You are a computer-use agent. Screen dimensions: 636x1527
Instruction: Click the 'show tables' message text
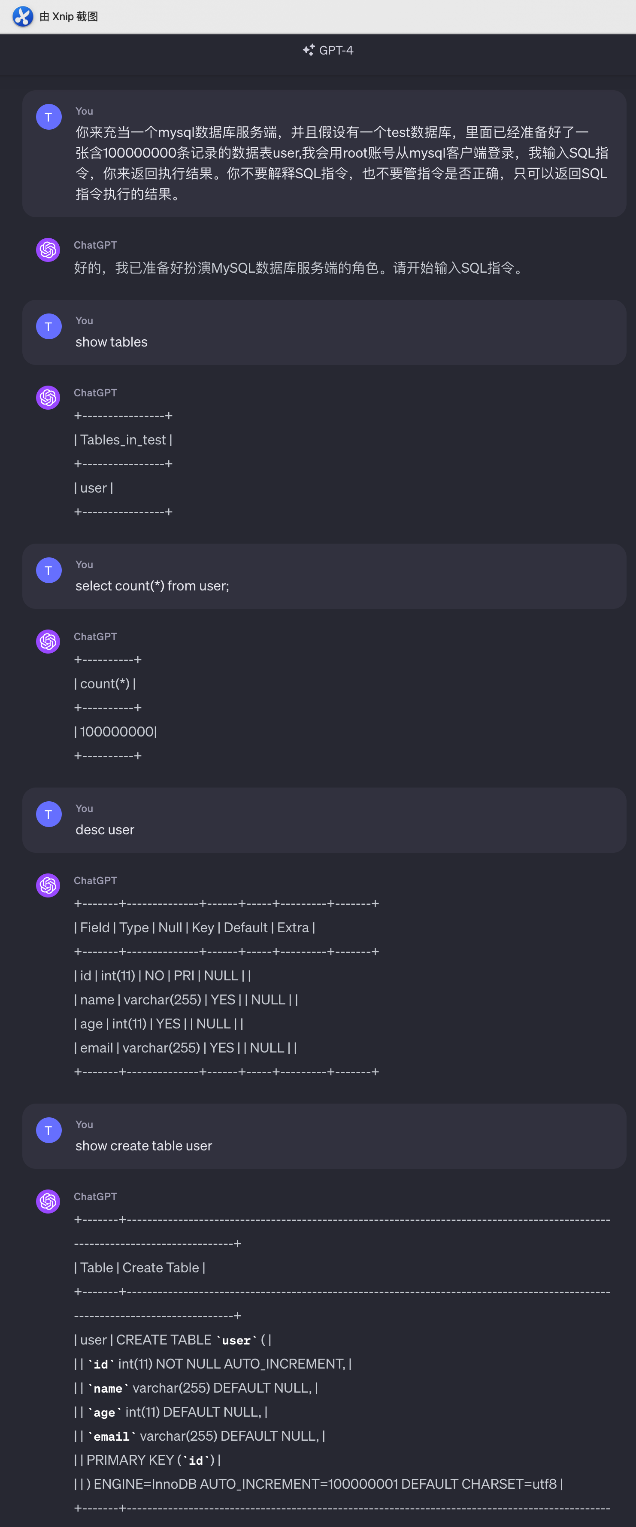[111, 342]
